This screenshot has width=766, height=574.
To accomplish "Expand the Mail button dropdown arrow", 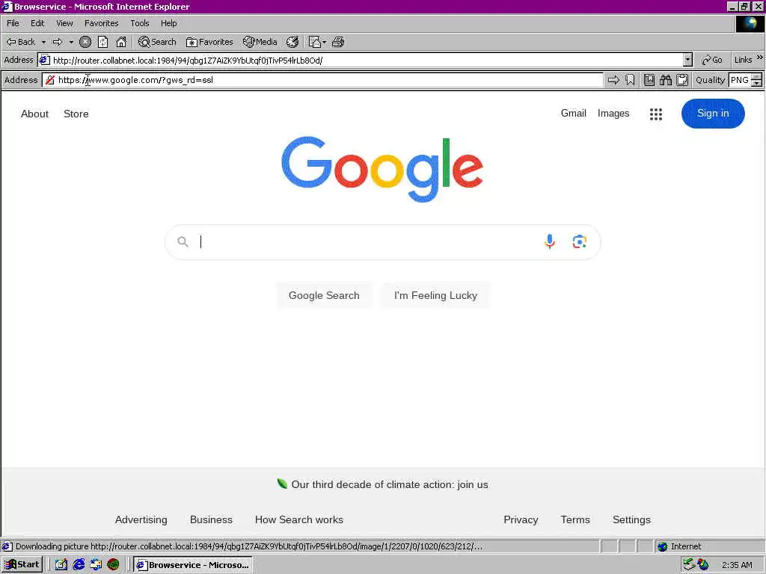I will click(325, 42).
